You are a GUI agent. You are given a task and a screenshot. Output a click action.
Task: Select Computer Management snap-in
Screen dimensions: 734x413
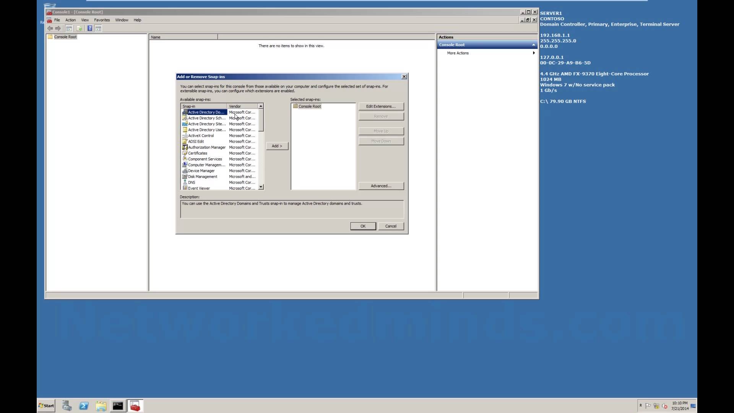click(x=204, y=165)
